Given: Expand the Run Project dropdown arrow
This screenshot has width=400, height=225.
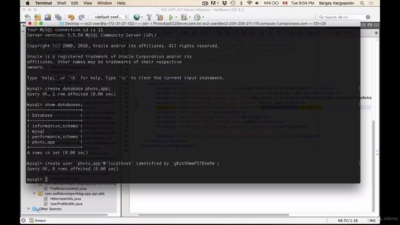Looking at the screenshot, I should pyautogui.click(x=176, y=17).
